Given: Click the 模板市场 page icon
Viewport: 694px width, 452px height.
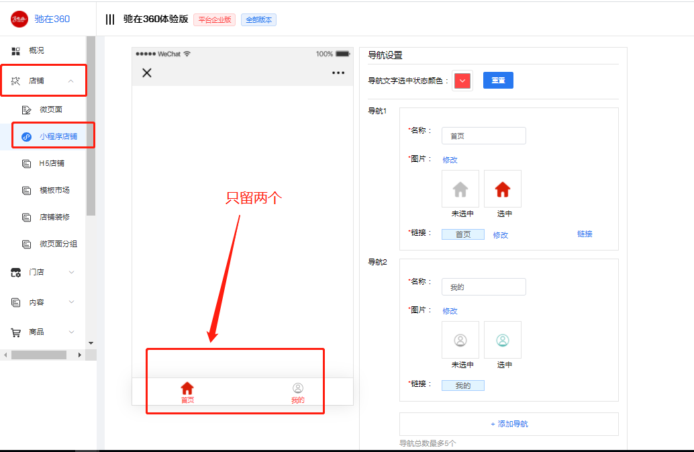Looking at the screenshot, I should [27, 190].
